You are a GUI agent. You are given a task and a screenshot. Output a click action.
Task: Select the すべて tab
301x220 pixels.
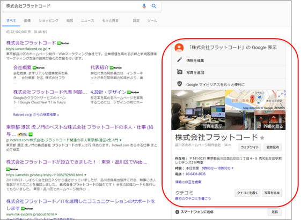coord(11,20)
